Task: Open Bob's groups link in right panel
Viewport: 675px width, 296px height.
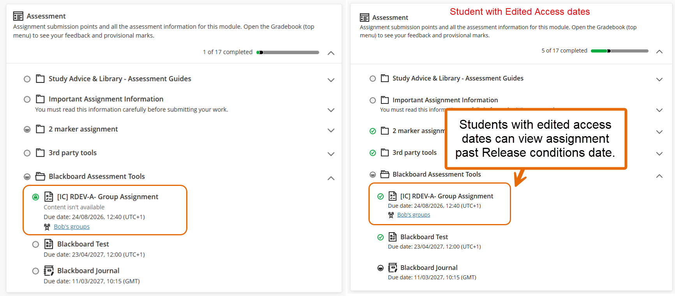Action: point(414,215)
